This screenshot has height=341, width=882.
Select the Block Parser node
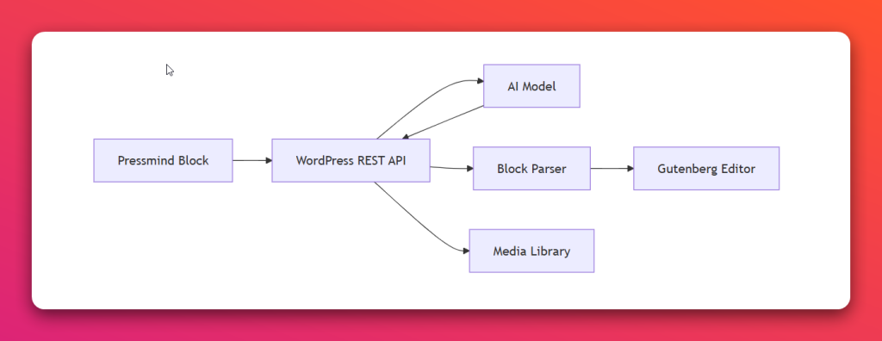click(531, 168)
